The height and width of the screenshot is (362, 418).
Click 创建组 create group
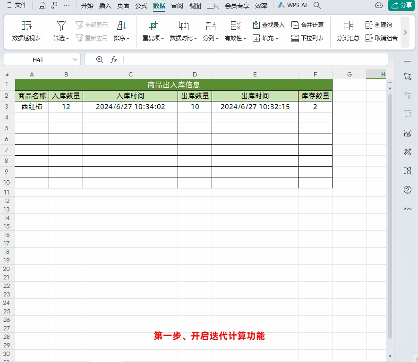[x=378, y=25]
